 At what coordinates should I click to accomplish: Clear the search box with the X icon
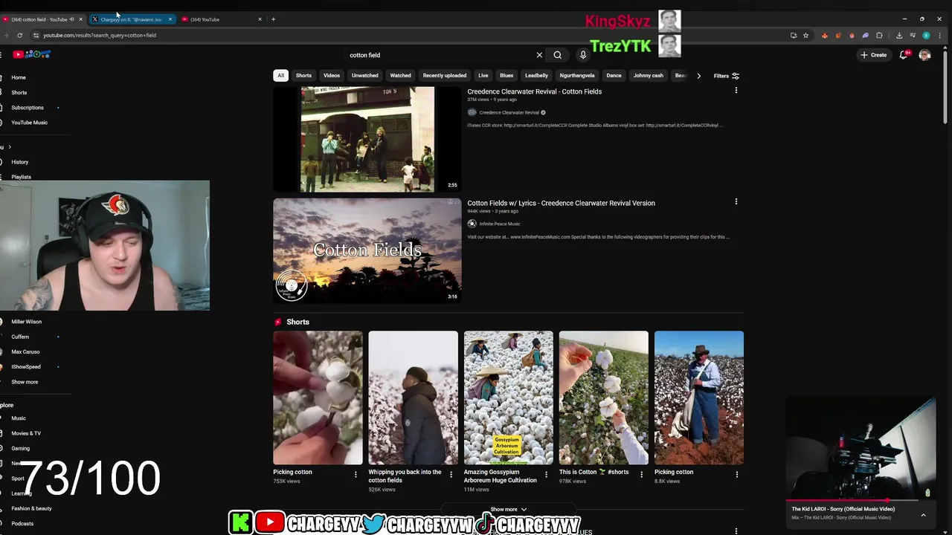(539, 55)
